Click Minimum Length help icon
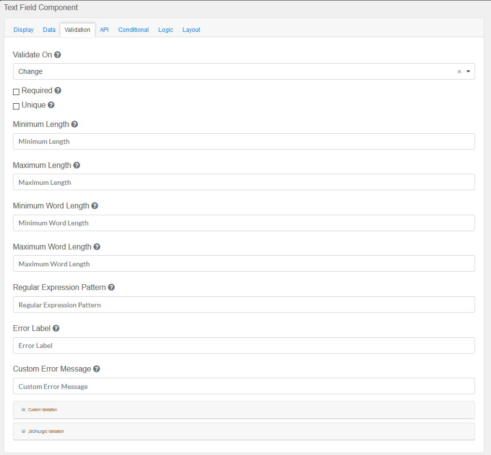Viewport: 491px width, 455px height. pyautogui.click(x=74, y=124)
